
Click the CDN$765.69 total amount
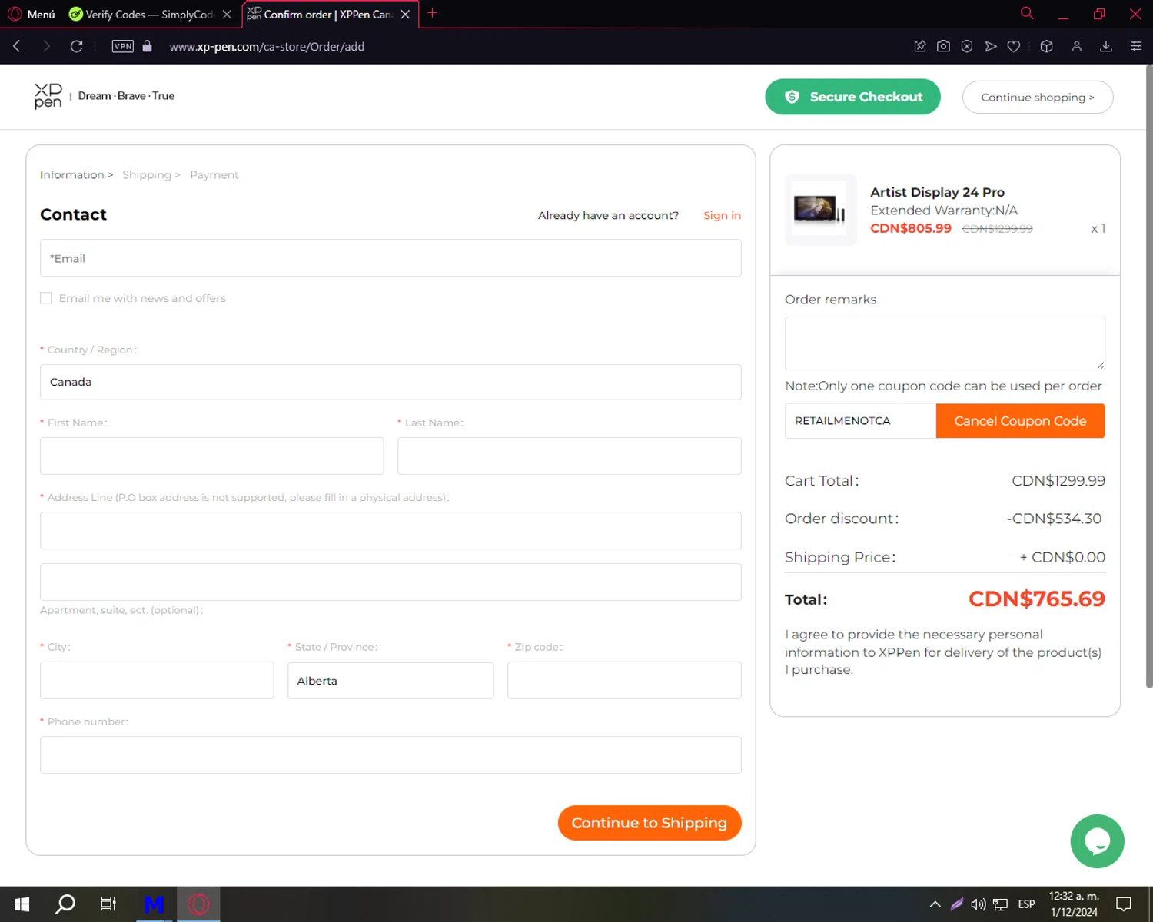1036,599
